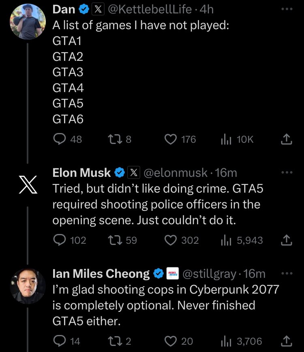304x352 pixels.
Task: Share Dan's tweet via share icon
Action: pos(286,140)
